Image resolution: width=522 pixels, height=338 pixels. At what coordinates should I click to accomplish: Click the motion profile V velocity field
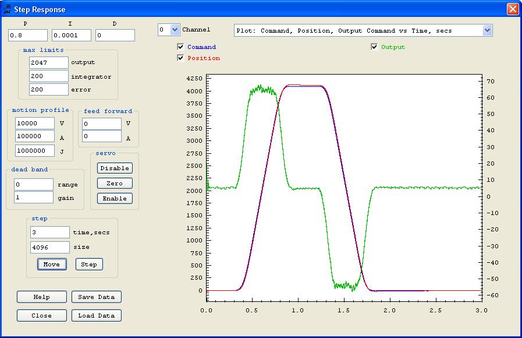[x=34, y=124]
